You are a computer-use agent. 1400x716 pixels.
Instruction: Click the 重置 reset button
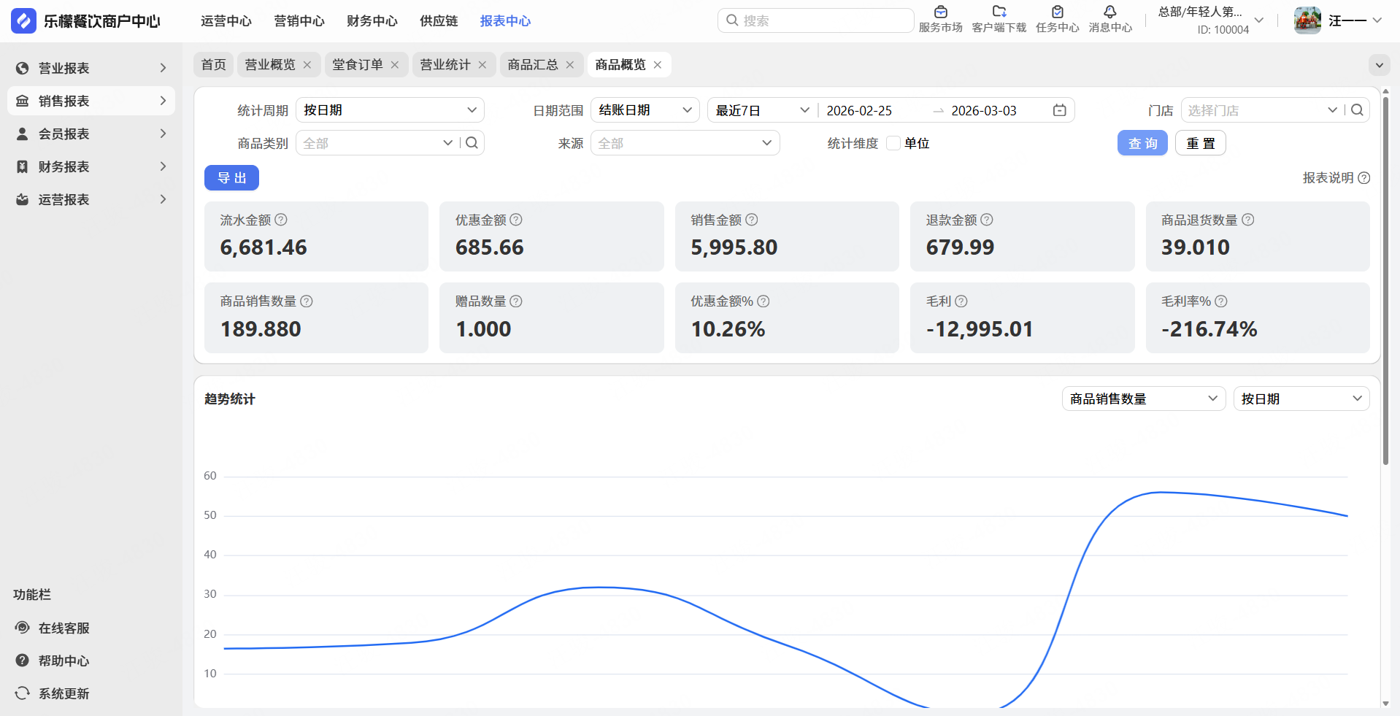pyautogui.click(x=1201, y=143)
